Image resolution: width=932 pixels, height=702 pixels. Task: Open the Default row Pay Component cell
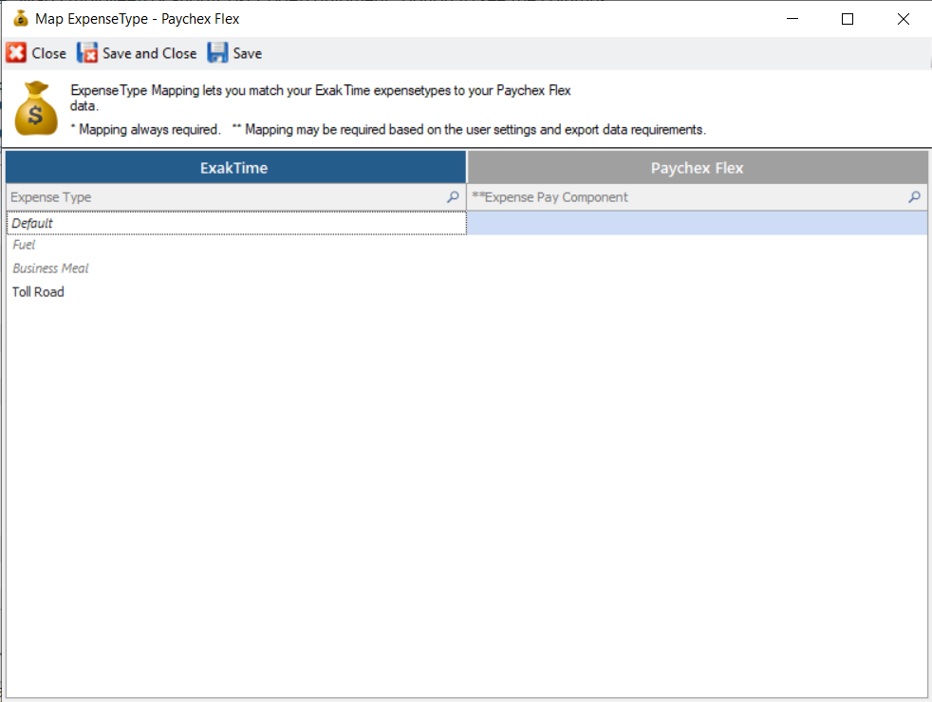(698, 223)
